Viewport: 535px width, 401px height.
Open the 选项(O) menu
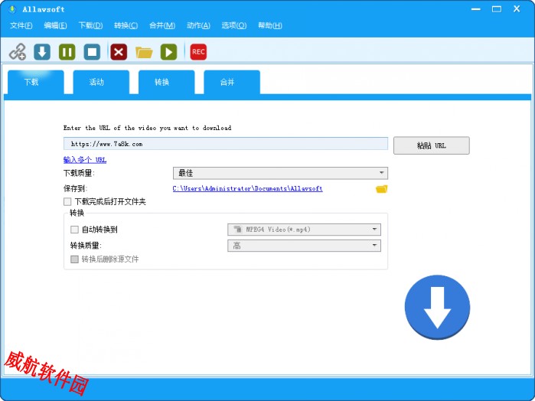(x=233, y=25)
